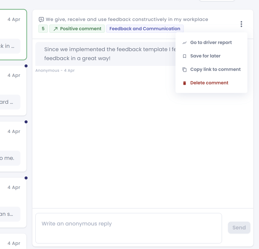Choose Save for later from the menu

click(211, 56)
